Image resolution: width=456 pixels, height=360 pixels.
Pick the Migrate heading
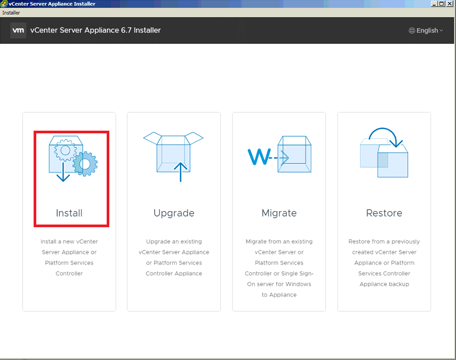tap(279, 213)
